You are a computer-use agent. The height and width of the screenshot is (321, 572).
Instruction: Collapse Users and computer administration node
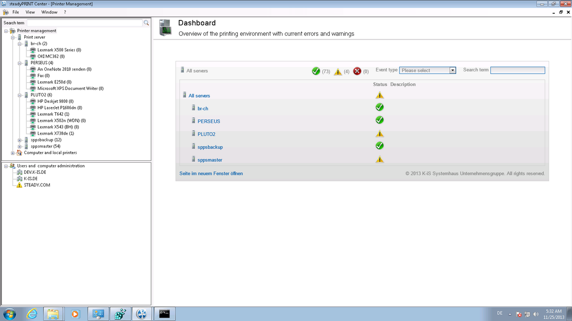(x=5, y=166)
